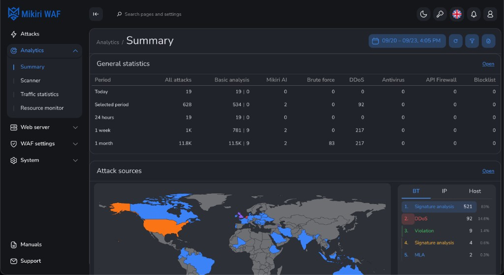The width and height of the screenshot is (504, 275).
Task: Open the filter funnel button
Action: [472, 41]
